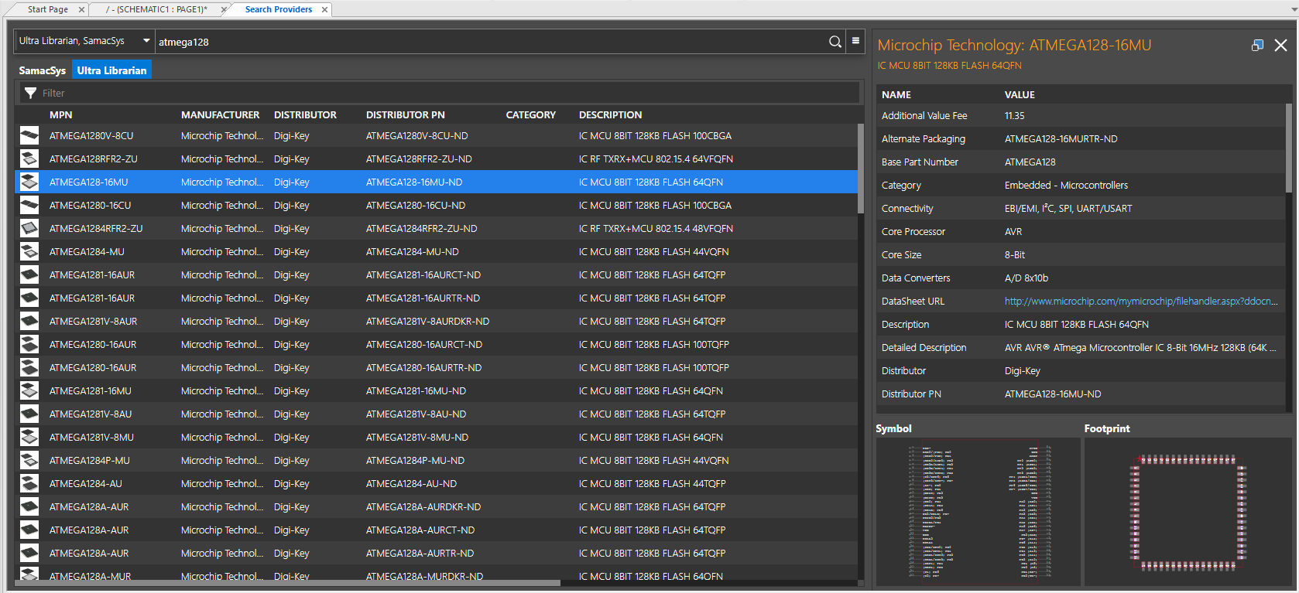
Task: Click the results list horizontal scrollbar
Action: coord(287,583)
